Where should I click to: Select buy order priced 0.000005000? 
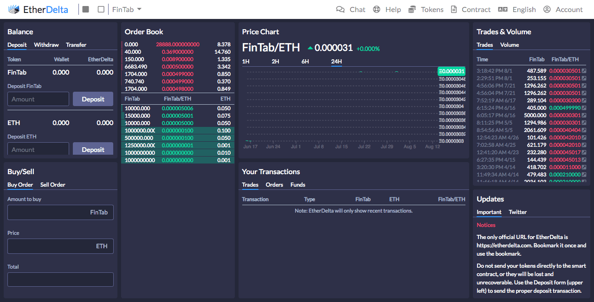click(x=178, y=123)
